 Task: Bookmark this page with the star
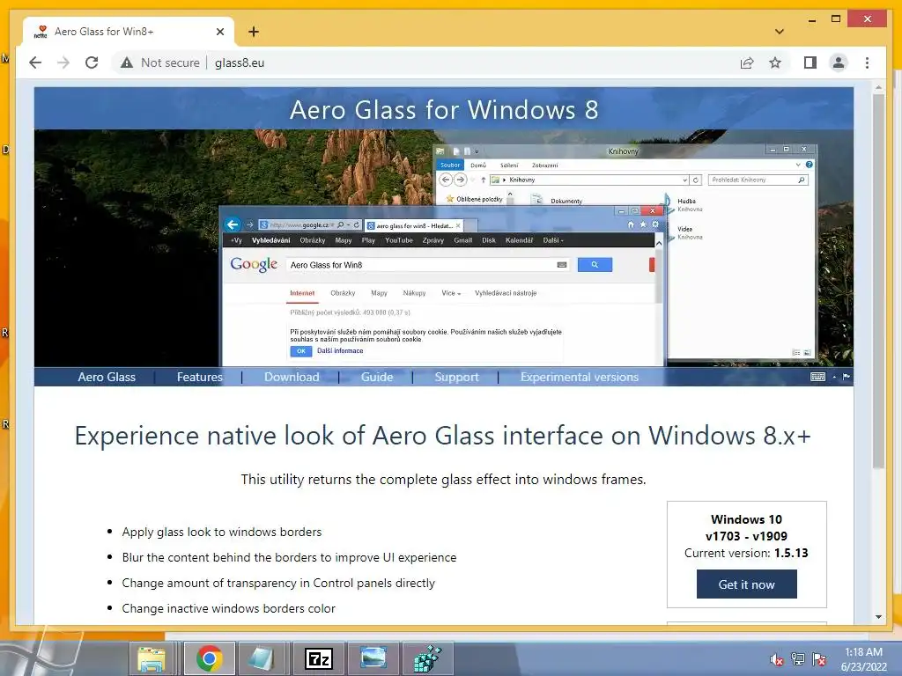point(775,62)
